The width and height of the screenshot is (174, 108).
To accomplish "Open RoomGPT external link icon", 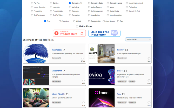I will coord(126,50).
